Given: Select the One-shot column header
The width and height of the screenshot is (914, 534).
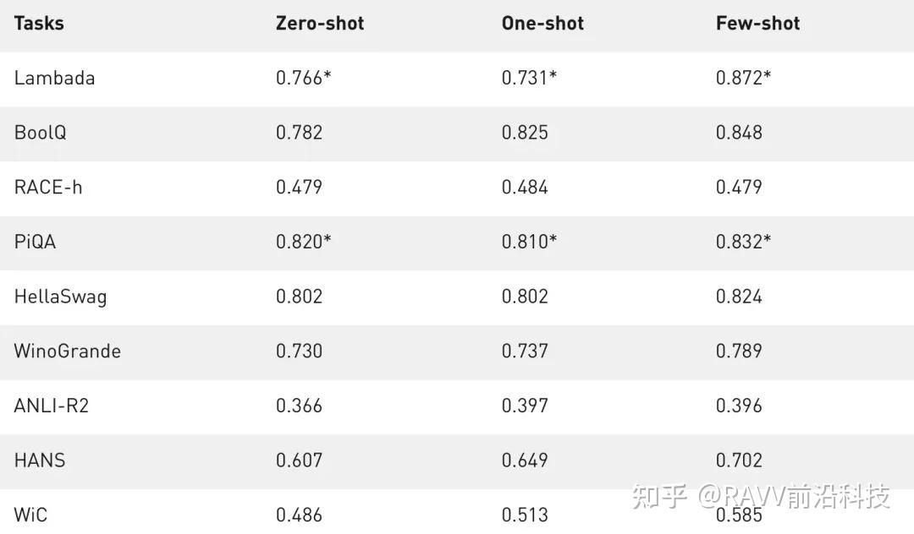Looking at the screenshot, I should (x=542, y=23).
